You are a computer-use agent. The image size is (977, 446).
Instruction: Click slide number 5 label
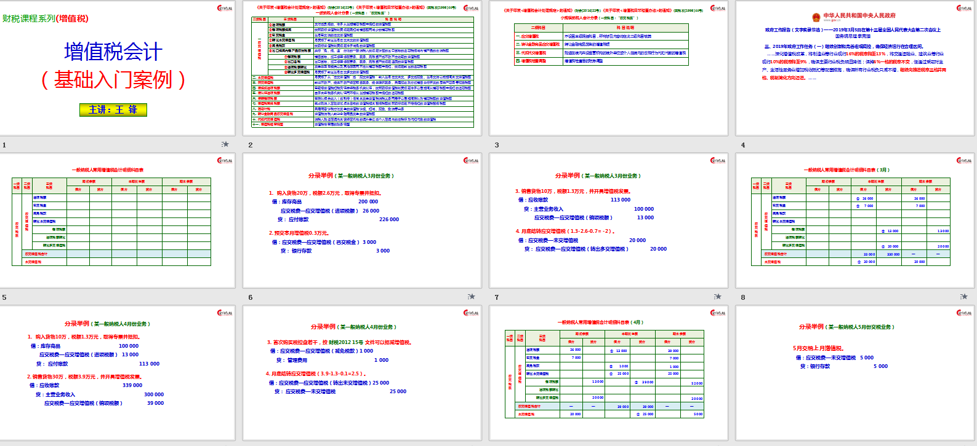tap(4, 297)
